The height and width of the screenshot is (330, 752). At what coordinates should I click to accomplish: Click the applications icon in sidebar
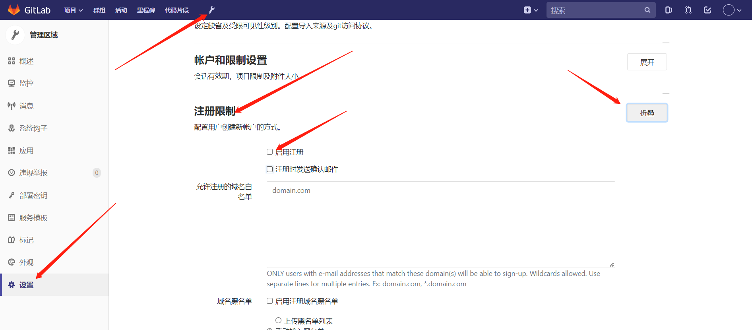(x=12, y=150)
